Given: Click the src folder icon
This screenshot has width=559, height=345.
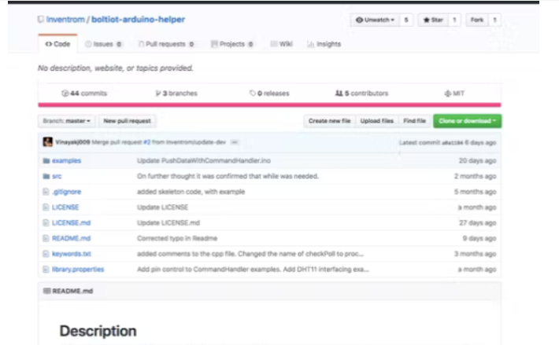Looking at the screenshot, I should [x=46, y=176].
